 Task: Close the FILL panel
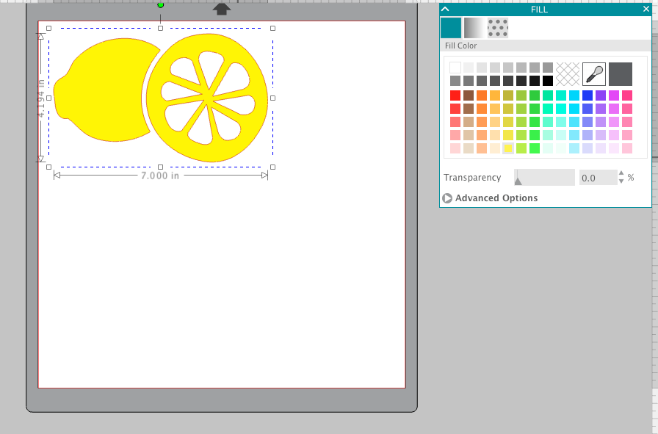[646, 9]
